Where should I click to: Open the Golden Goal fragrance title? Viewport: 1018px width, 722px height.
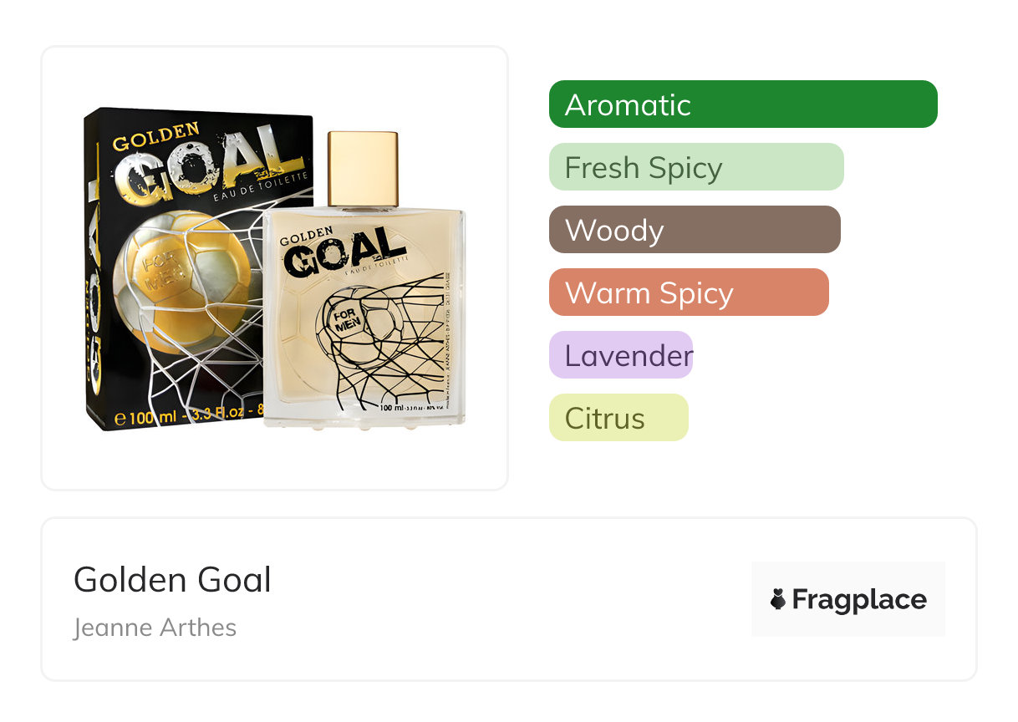tap(172, 579)
